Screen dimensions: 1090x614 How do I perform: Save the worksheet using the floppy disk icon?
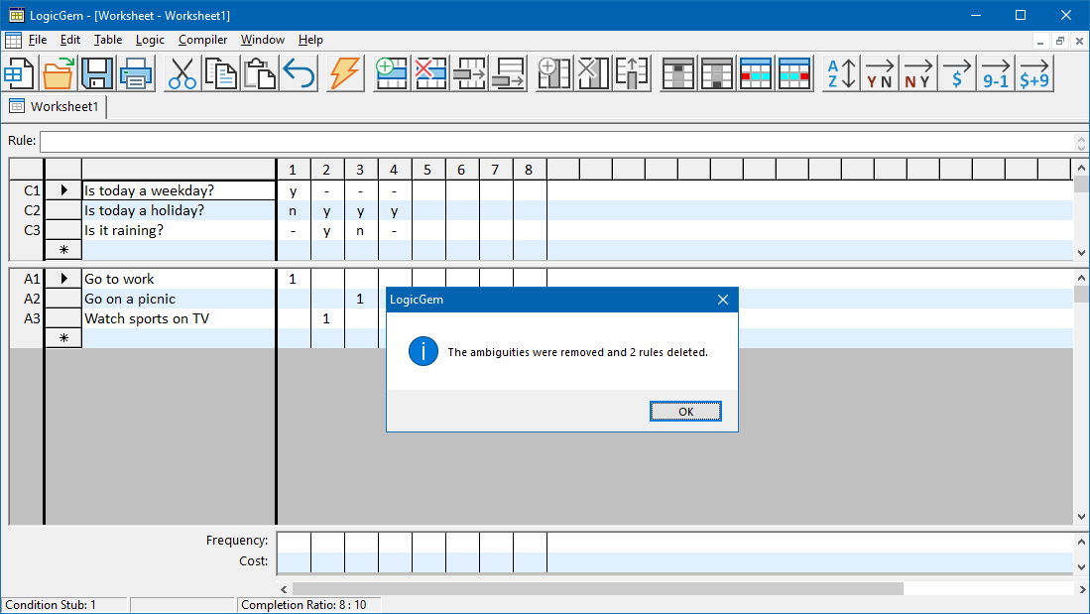96,73
